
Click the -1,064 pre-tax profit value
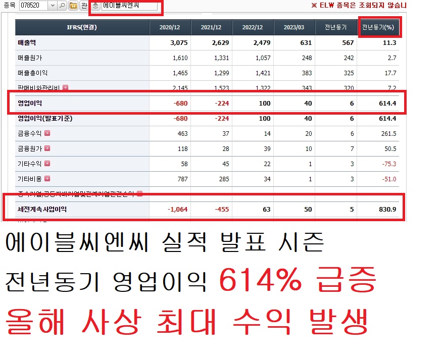[178, 209]
